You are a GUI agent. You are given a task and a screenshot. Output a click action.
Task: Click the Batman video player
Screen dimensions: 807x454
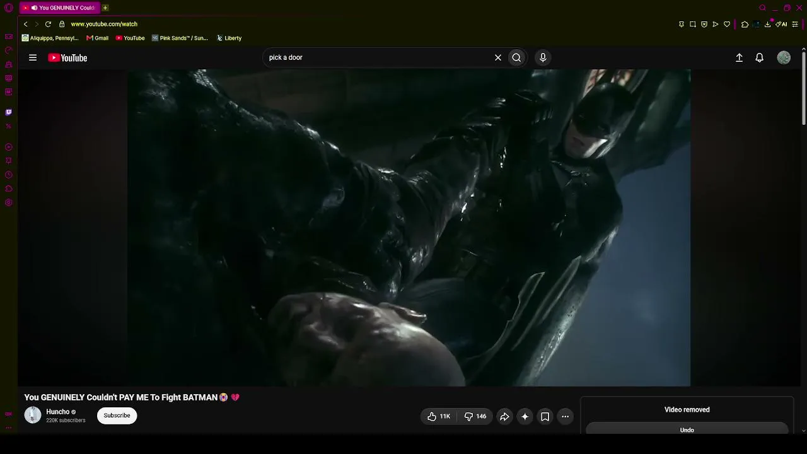pos(409,228)
